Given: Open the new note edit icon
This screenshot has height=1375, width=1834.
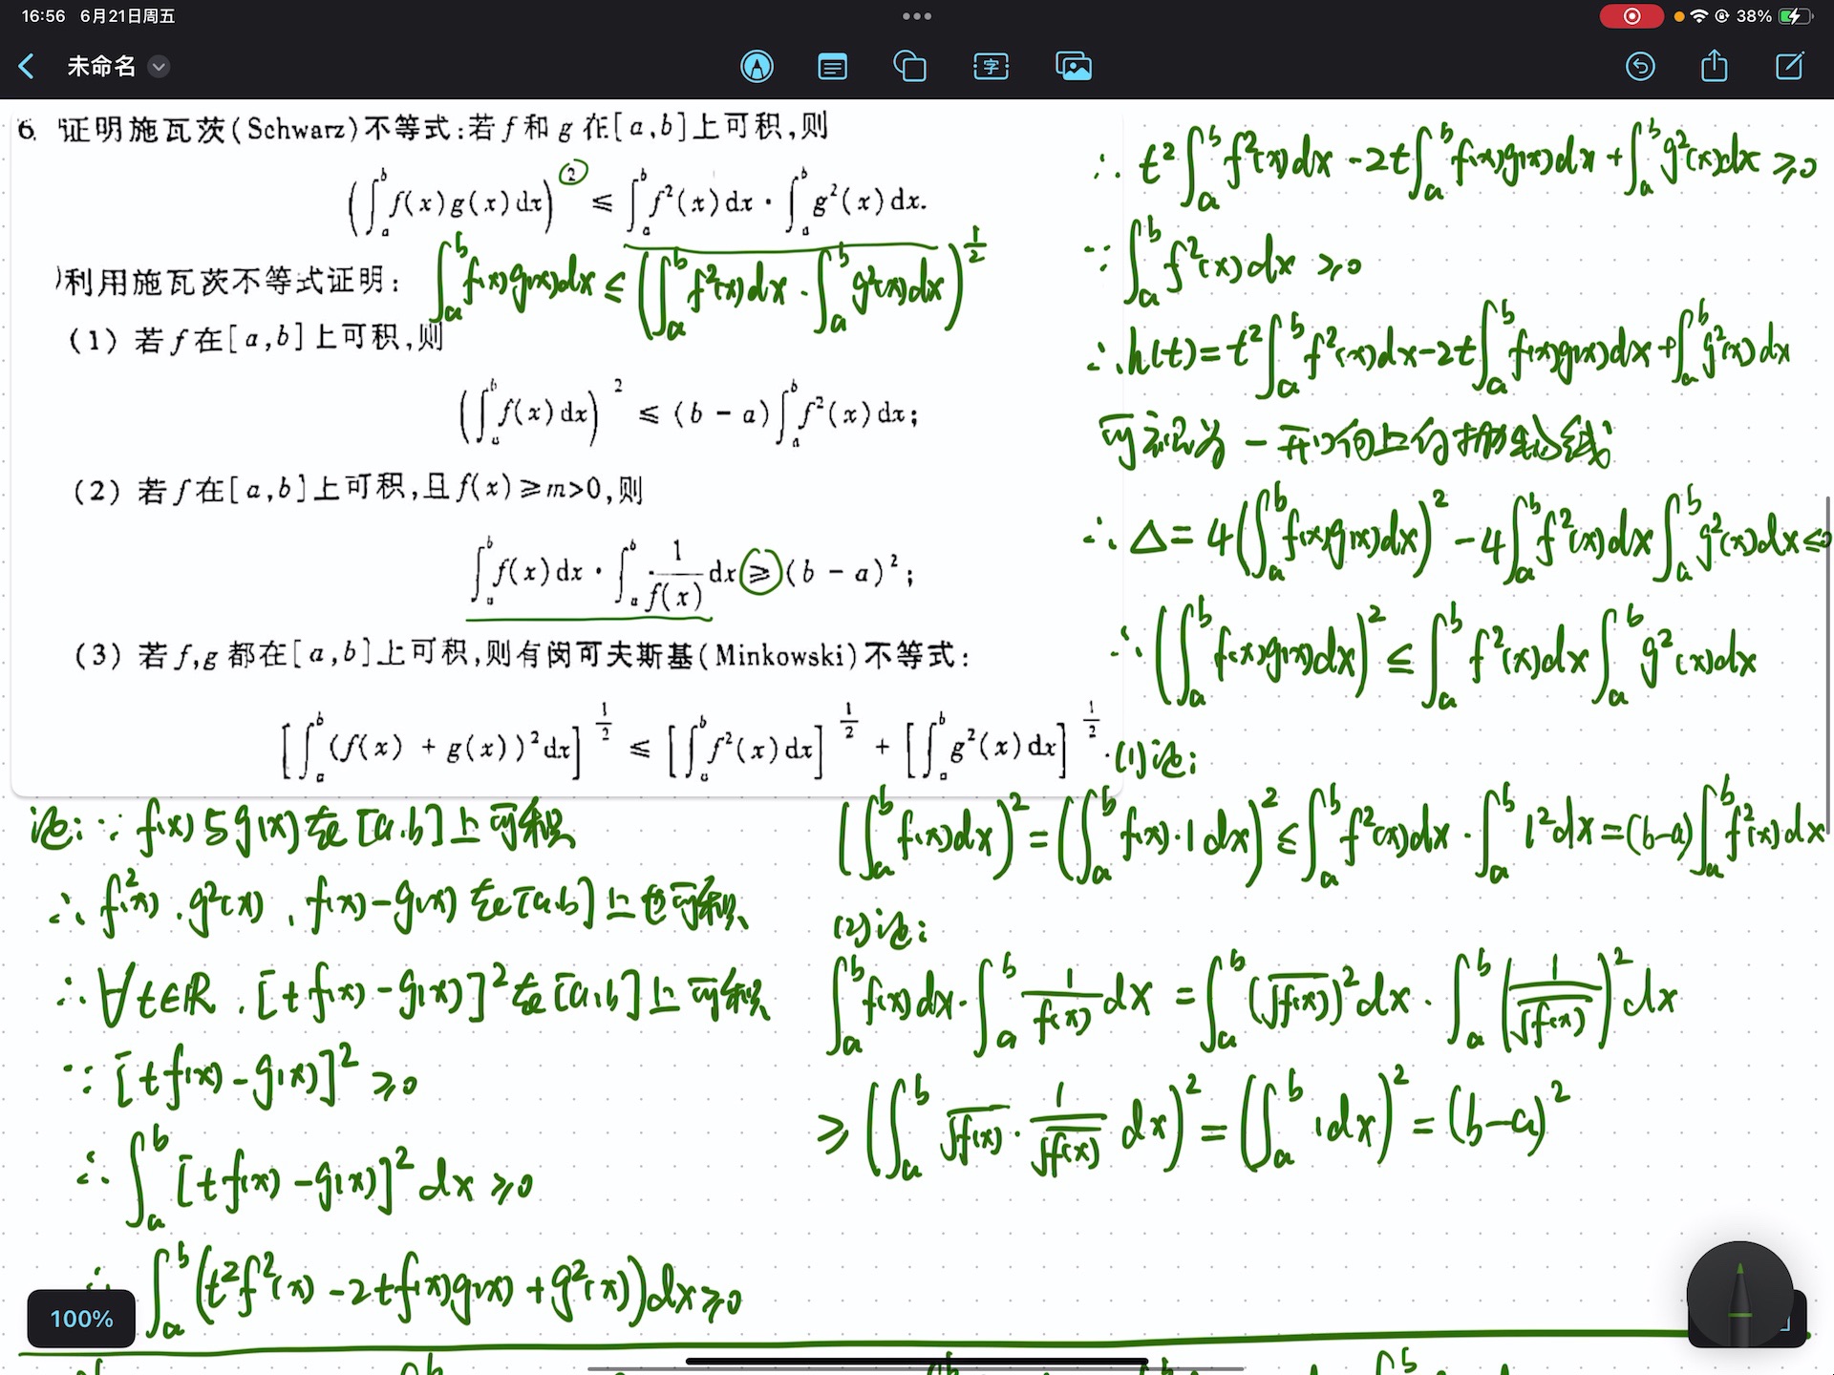Looking at the screenshot, I should [1789, 66].
